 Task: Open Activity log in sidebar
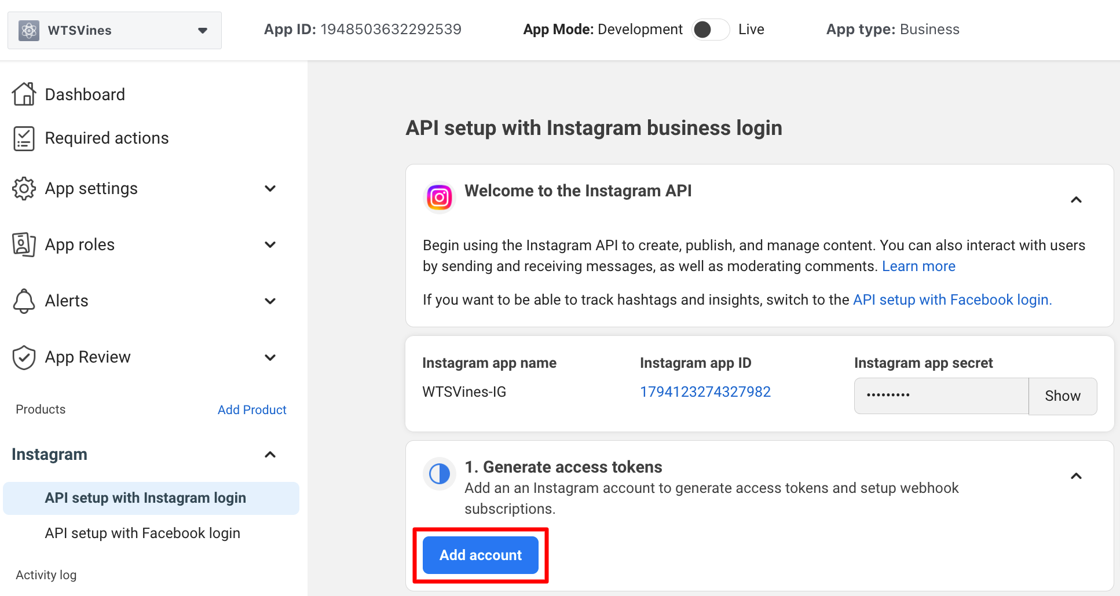46,575
